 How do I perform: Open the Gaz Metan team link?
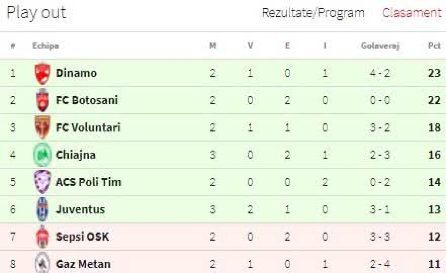(x=83, y=264)
